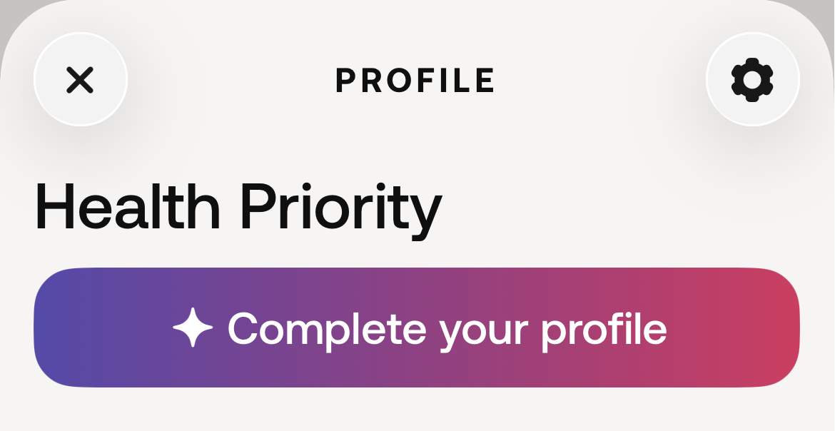Open settings via the gear icon

[x=752, y=80]
